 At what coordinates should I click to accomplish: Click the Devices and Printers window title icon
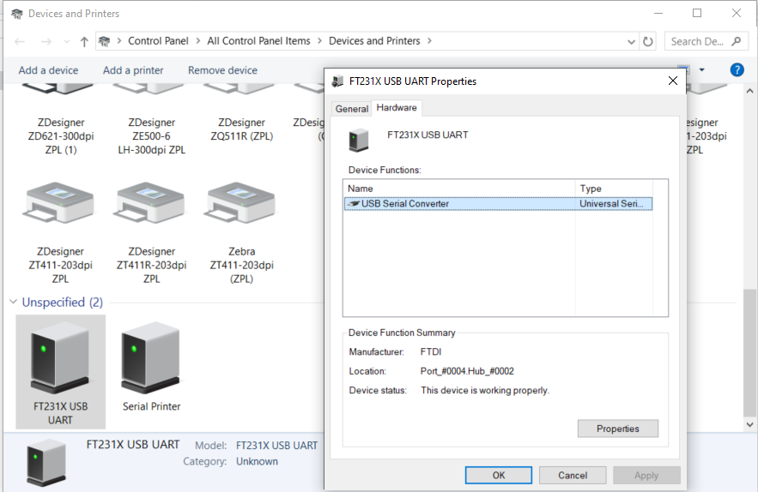[x=16, y=14]
